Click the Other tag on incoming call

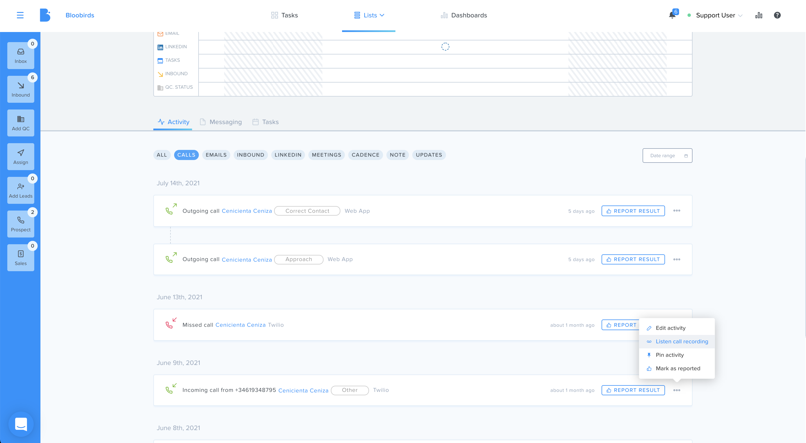[x=349, y=390]
